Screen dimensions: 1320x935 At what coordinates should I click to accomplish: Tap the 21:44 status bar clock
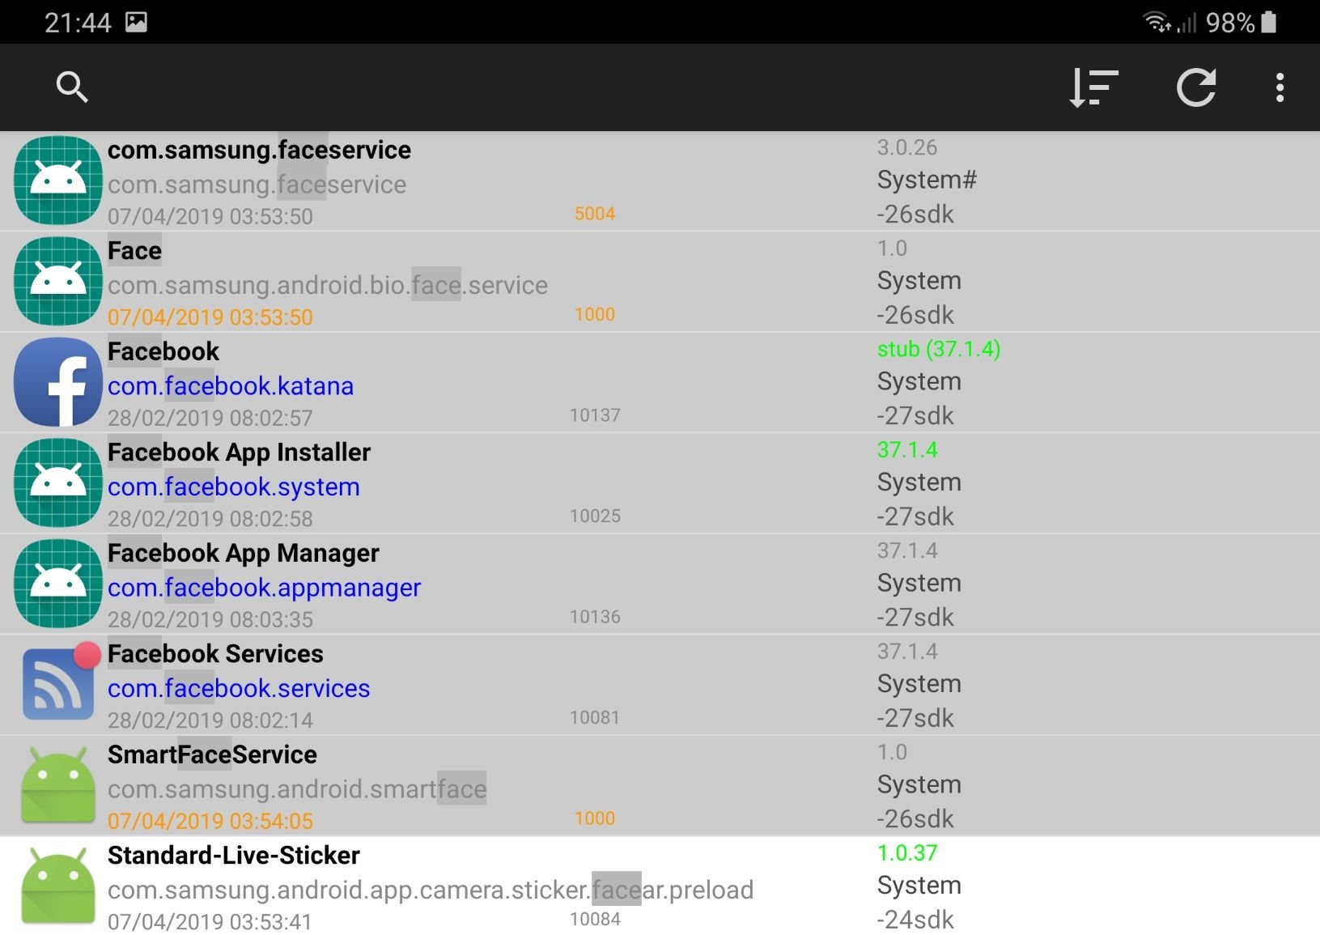78,23
